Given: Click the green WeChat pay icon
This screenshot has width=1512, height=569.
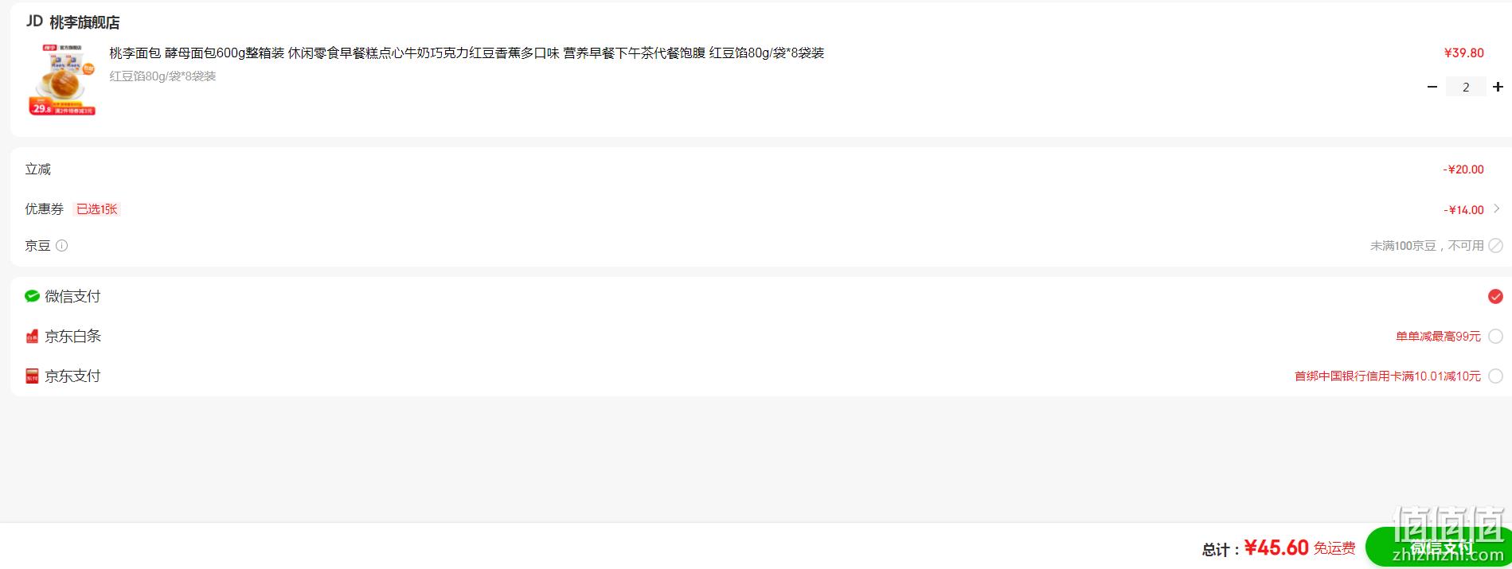Looking at the screenshot, I should (x=32, y=296).
